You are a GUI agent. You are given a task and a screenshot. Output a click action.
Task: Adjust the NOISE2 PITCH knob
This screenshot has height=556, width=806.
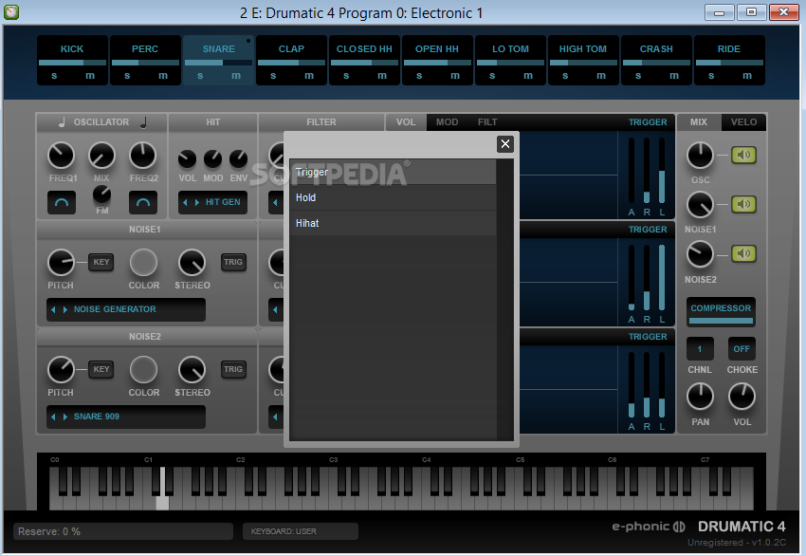pos(62,370)
